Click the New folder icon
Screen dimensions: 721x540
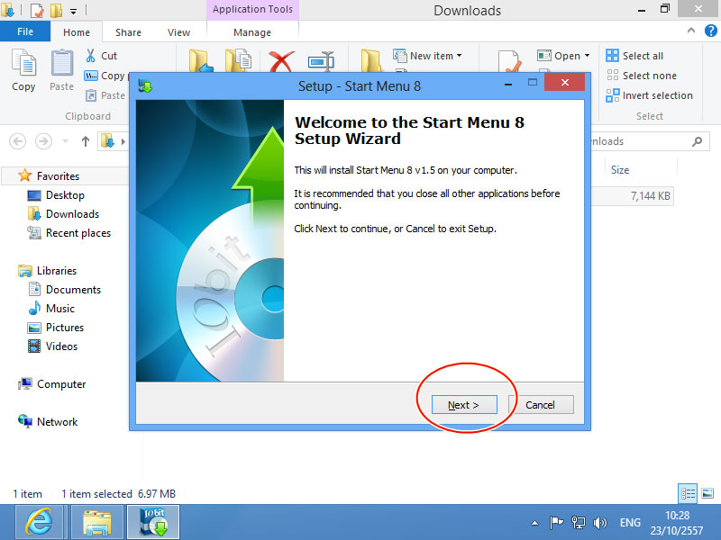(370, 61)
